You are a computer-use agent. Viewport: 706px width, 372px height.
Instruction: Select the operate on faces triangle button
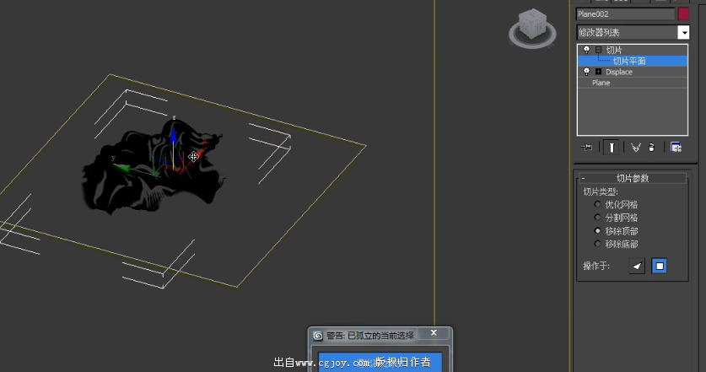[637, 267]
